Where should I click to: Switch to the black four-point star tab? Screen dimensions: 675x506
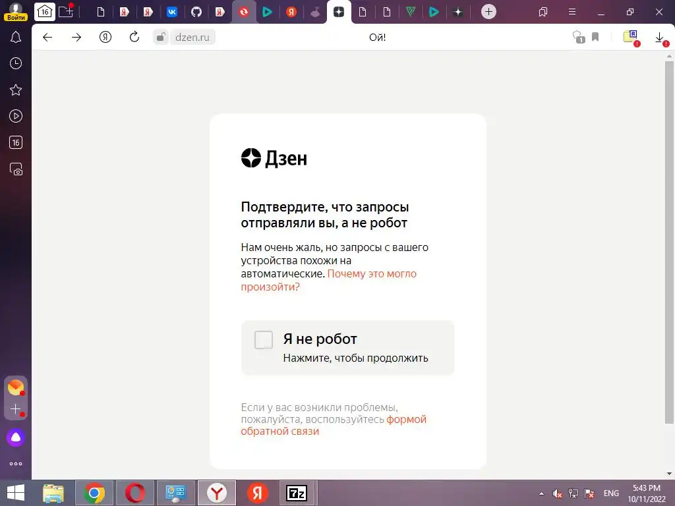click(458, 12)
